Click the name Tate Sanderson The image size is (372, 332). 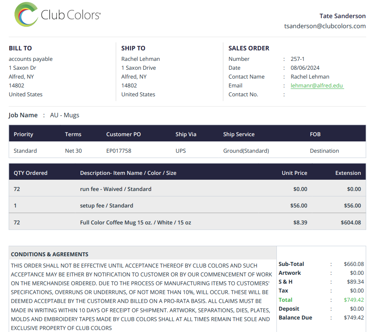pos(342,16)
